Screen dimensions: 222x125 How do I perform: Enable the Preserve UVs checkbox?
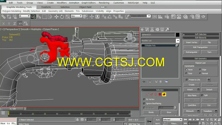point(187,80)
